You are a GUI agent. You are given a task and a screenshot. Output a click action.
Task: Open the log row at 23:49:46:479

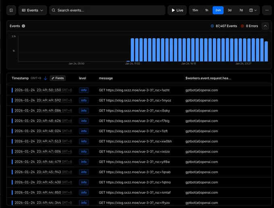pos(139,162)
